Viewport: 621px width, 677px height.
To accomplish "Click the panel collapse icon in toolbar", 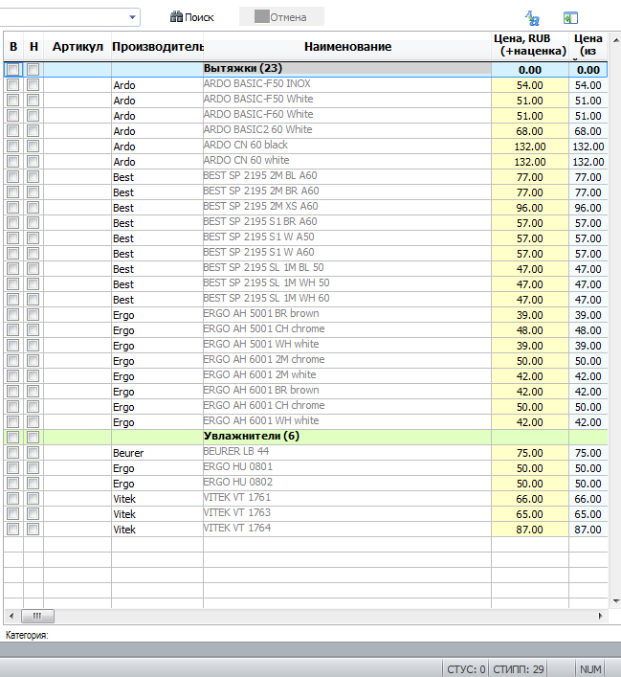I will coord(570,17).
